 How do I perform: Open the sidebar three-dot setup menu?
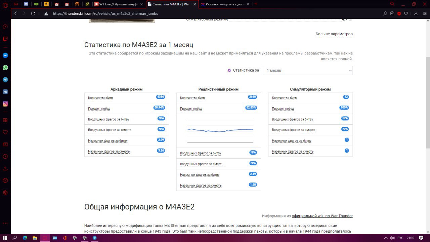[5, 223]
